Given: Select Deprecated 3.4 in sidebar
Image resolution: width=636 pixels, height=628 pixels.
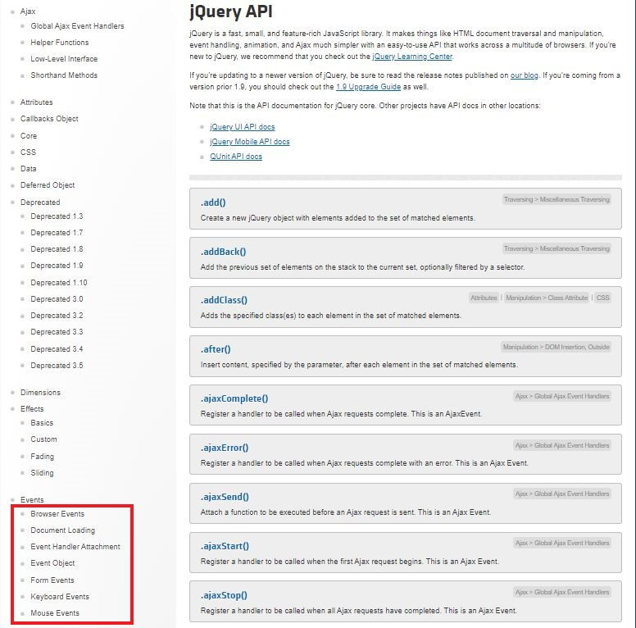Looking at the screenshot, I should (x=57, y=349).
